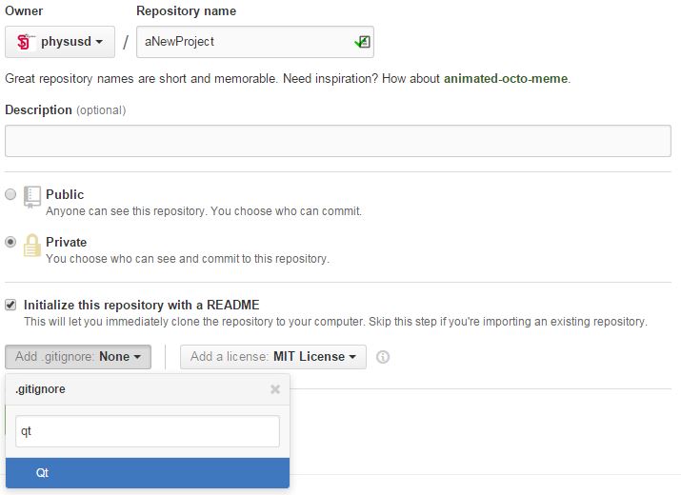Click the physusd avatar icon
The image size is (681, 495).
pyautogui.click(x=25, y=42)
